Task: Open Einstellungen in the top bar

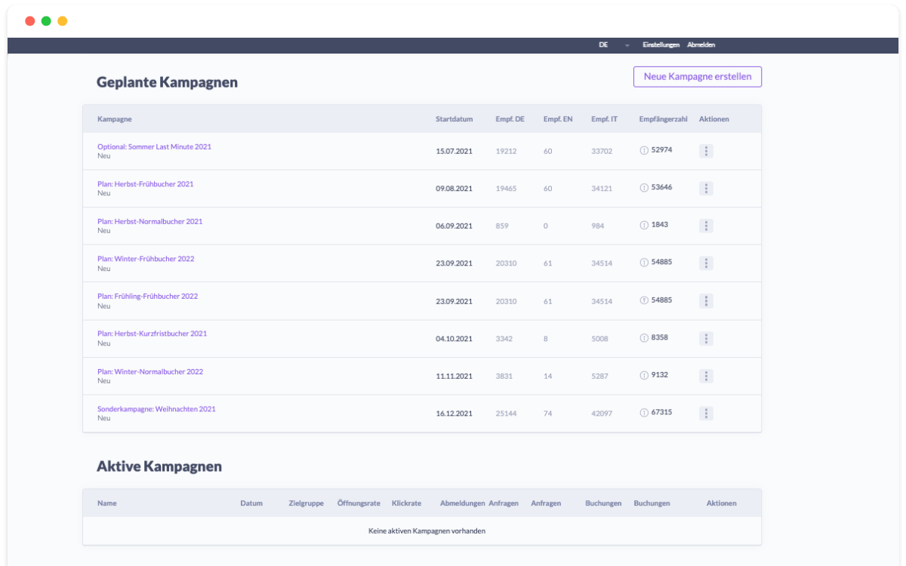Action: pos(661,45)
